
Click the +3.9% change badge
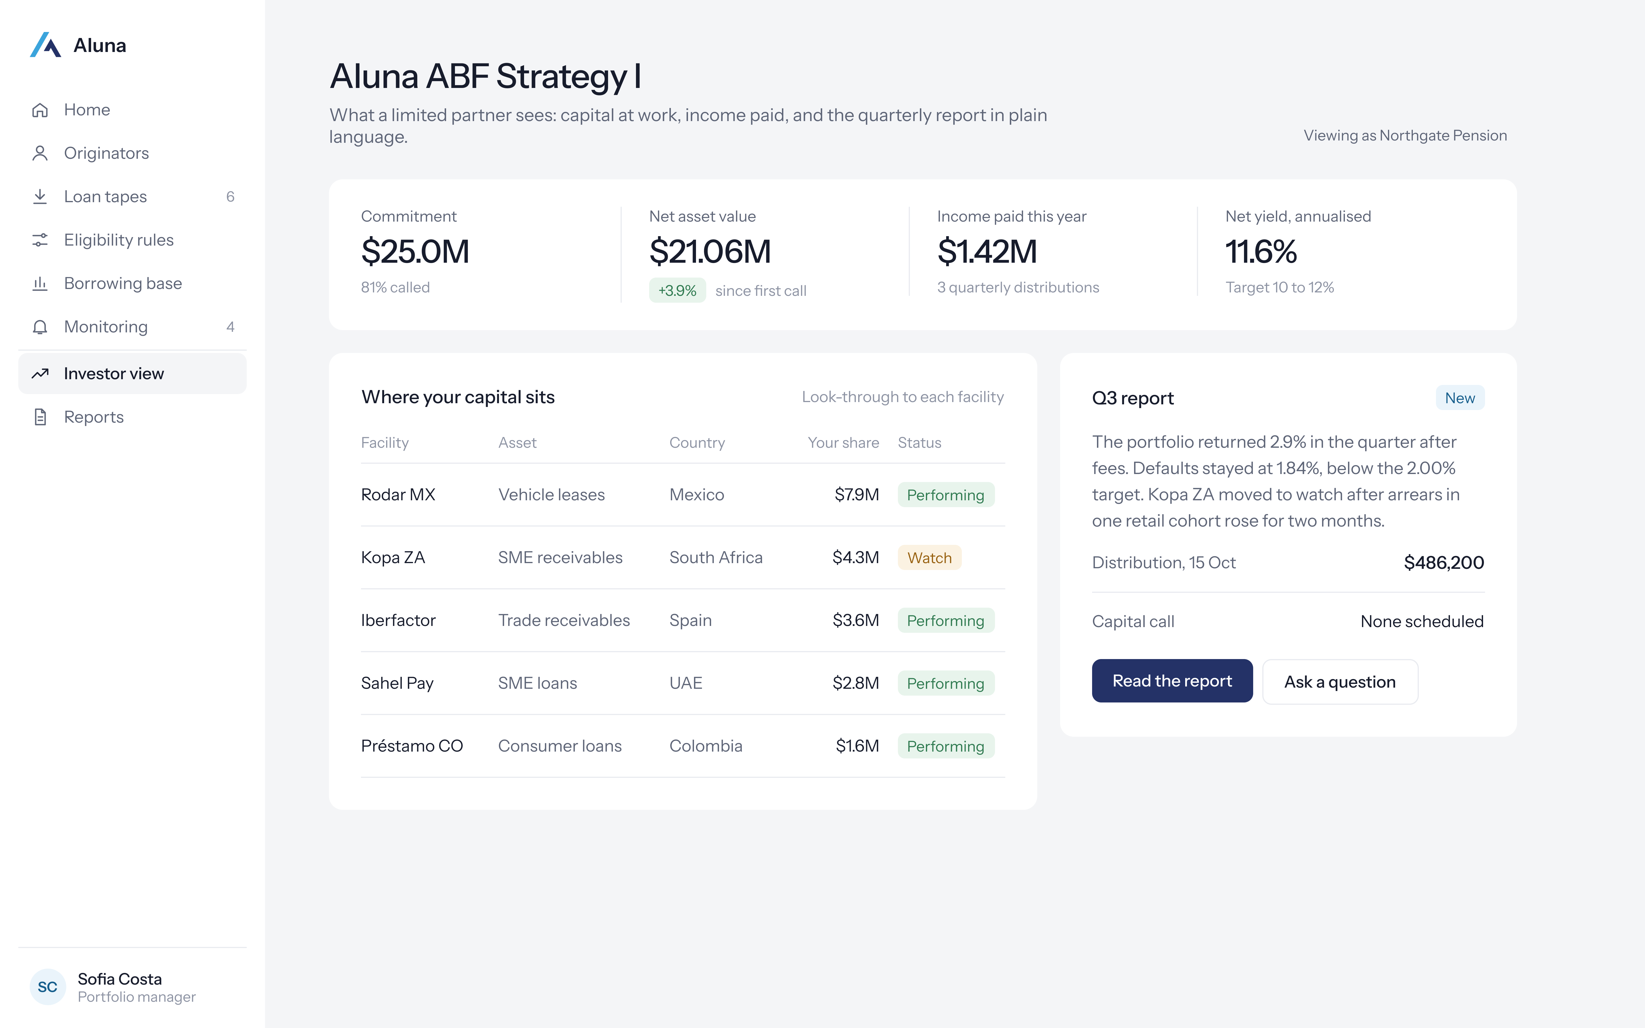click(677, 290)
